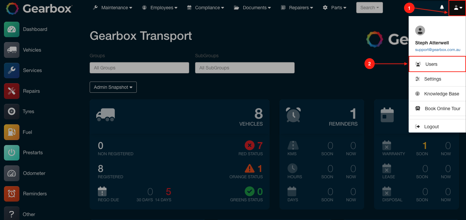
Task: Click the Steph Atterwell name
Action: [x=432, y=43]
